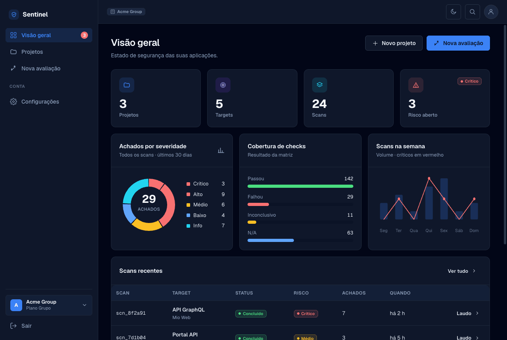Open Configurações in the sidebar
Screen dimensions: 507x340
pos(49,102)
